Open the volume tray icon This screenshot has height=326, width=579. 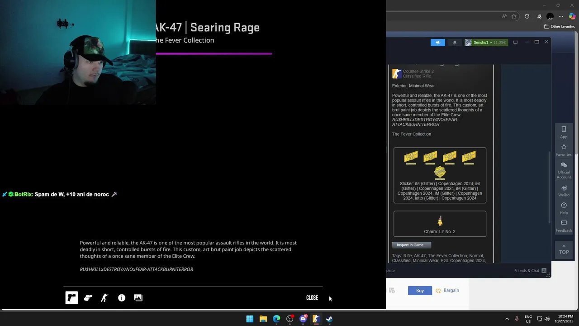coord(547,319)
